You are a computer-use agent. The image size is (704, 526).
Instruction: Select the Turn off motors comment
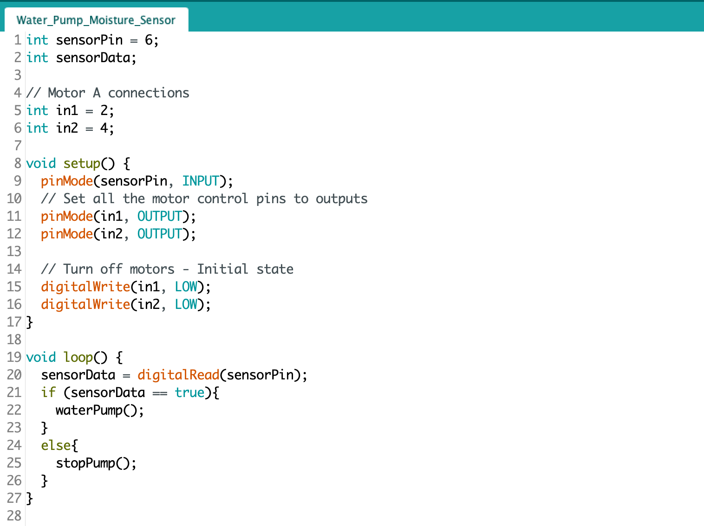click(169, 269)
